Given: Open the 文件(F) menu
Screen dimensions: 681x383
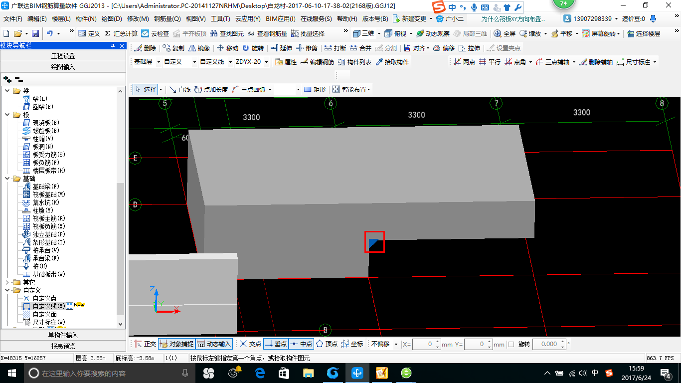Looking at the screenshot, I should (x=13, y=19).
